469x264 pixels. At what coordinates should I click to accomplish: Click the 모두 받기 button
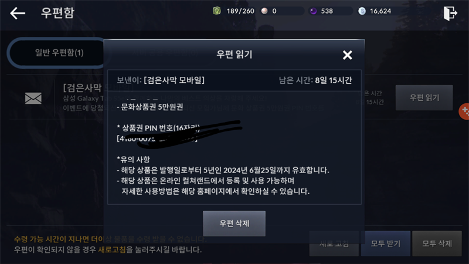click(386, 243)
